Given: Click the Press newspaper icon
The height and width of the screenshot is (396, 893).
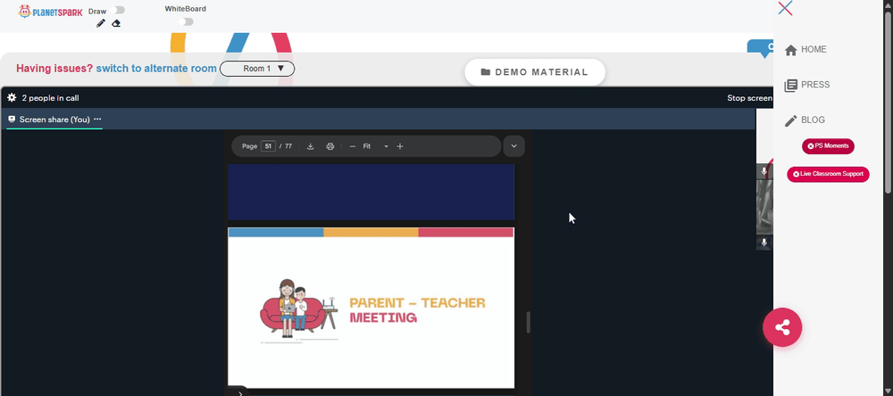Looking at the screenshot, I should (x=790, y=86).
